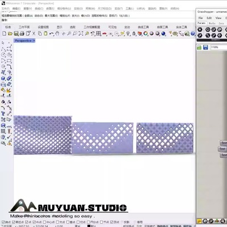Image resolution: width=227 pixels, height=227 pixels.
Task: Render the scene with the blue sphere icon
Action: pyautogui.click(x=163, y=33)
